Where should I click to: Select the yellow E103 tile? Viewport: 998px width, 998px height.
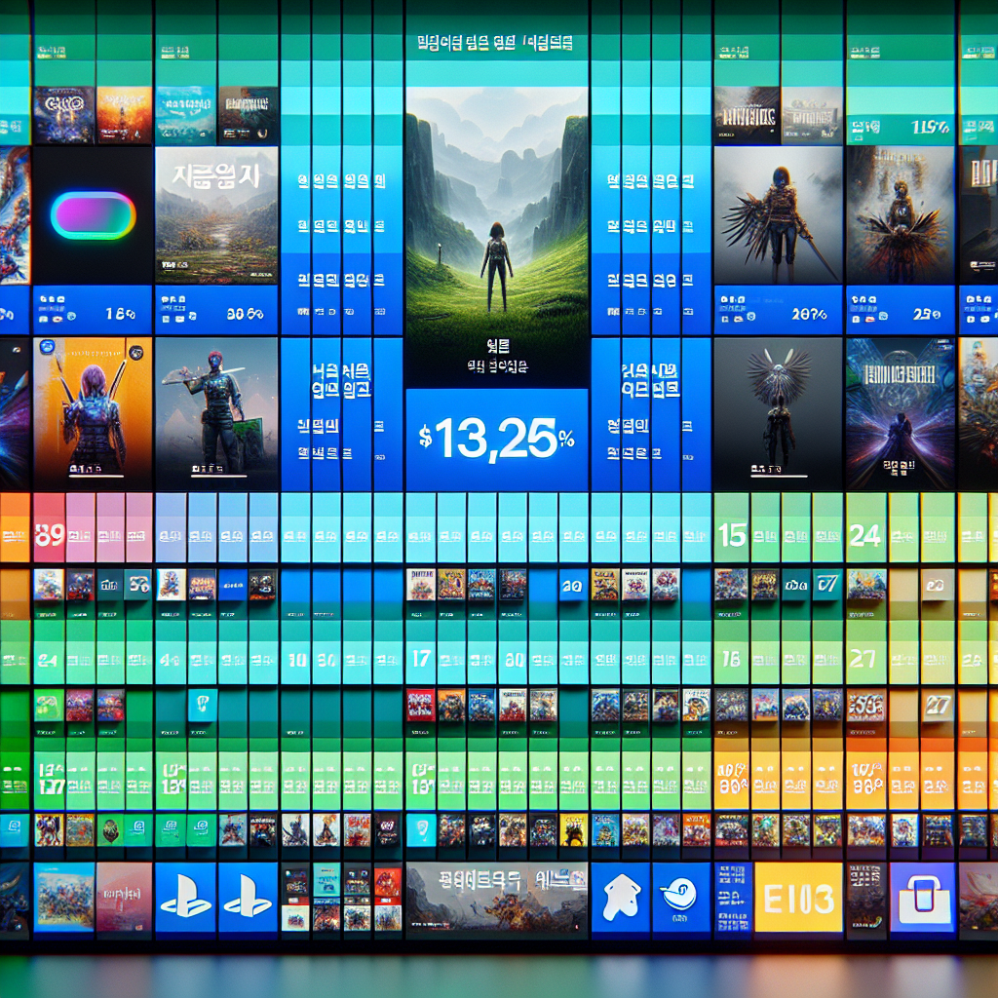pos(798,897)
